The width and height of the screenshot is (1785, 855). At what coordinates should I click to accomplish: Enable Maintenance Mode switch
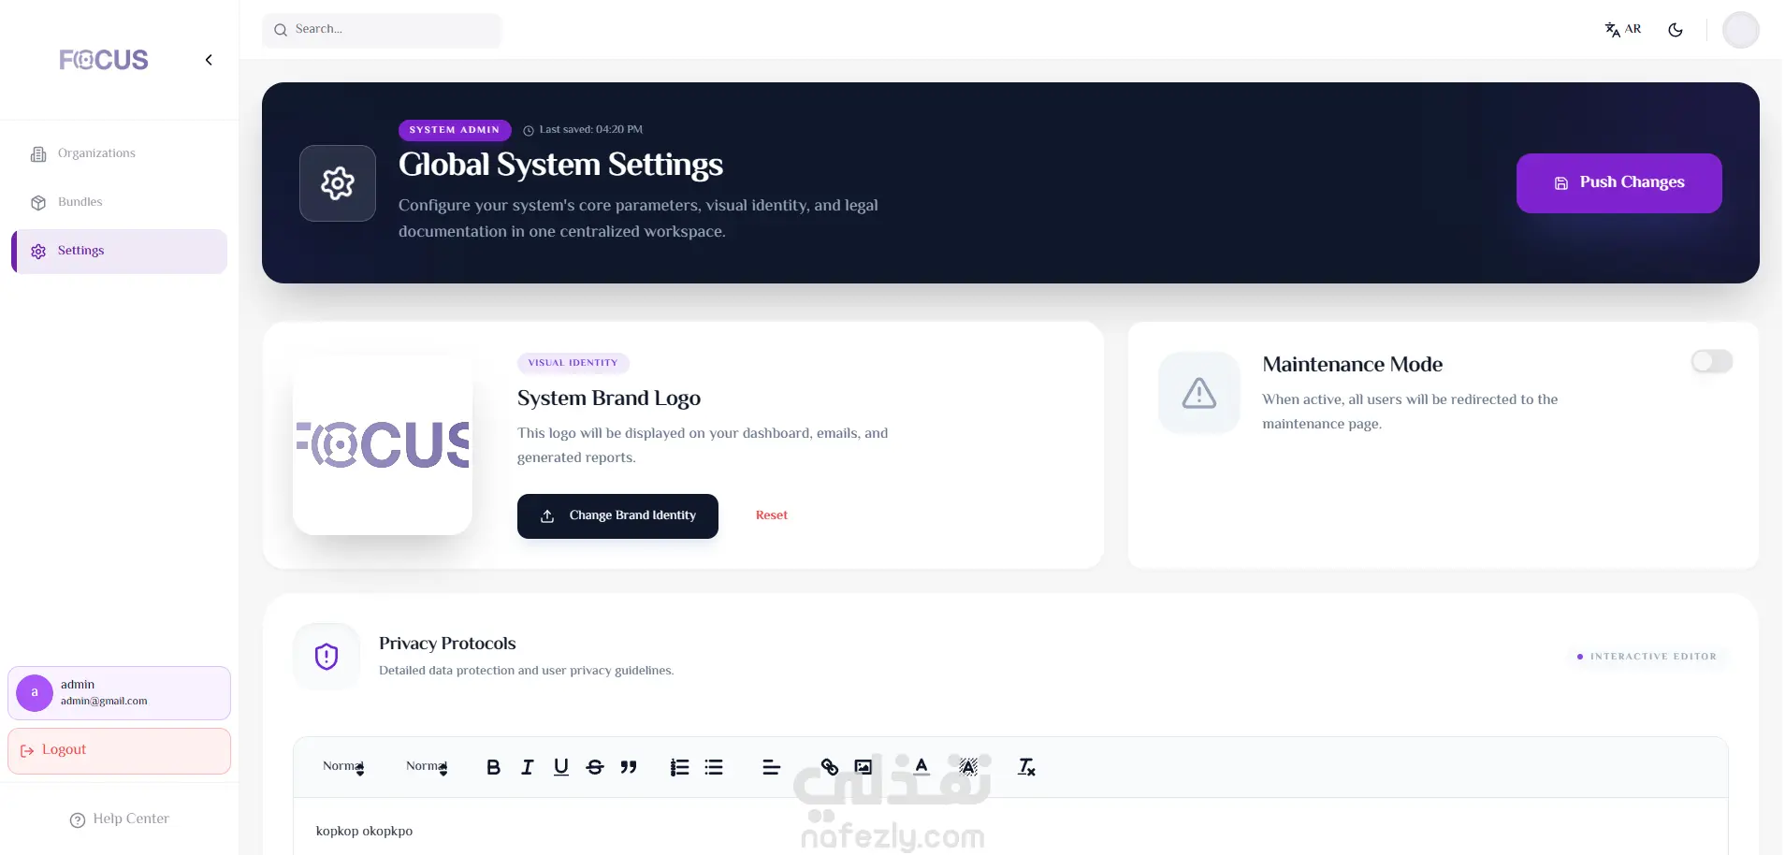[x=1712, y=361]
